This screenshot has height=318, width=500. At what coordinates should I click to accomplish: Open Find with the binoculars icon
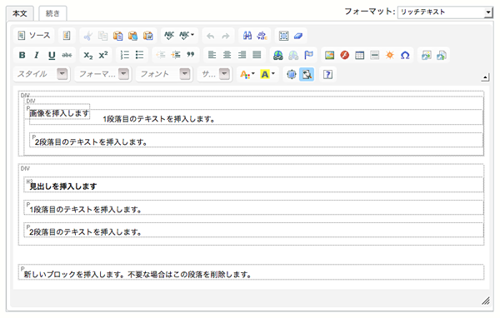(247, 36)
